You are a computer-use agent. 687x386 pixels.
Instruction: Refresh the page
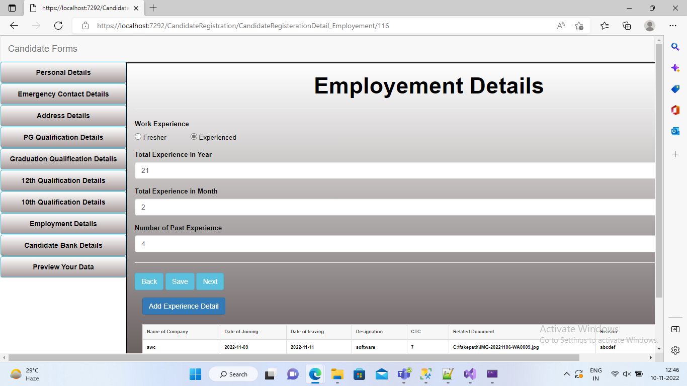58,26
